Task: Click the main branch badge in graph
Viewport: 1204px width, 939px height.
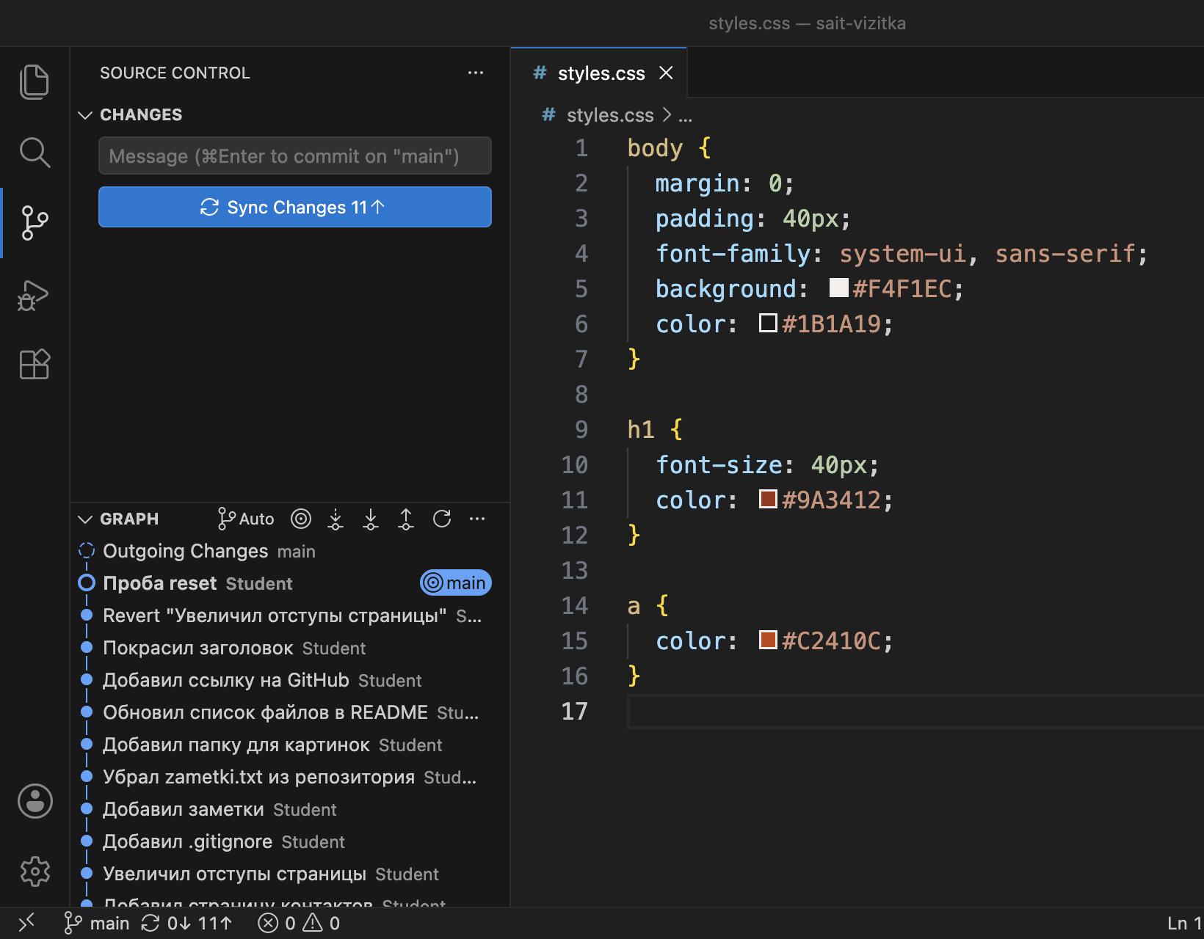Action: 456,583
